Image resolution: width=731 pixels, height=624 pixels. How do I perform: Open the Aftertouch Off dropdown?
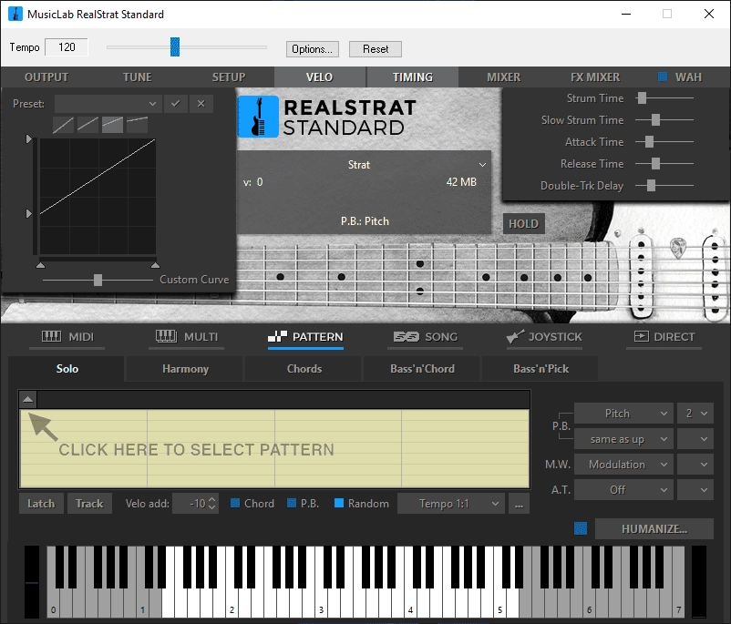[623, 490]
